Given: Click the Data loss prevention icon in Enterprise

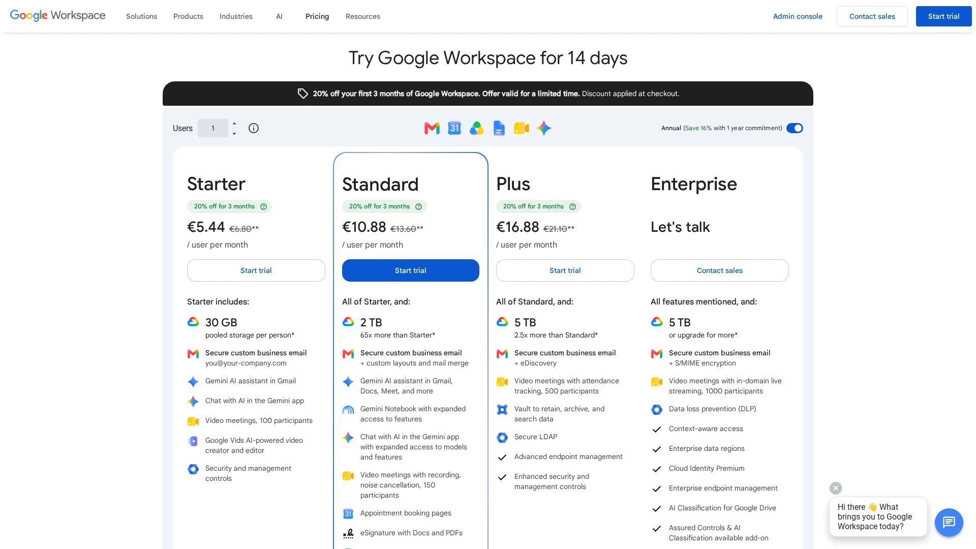Looking at the screenshot, I should point(657,410).
